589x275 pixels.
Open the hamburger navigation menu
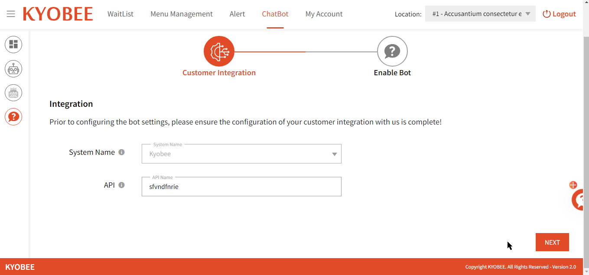coord(11,14)
